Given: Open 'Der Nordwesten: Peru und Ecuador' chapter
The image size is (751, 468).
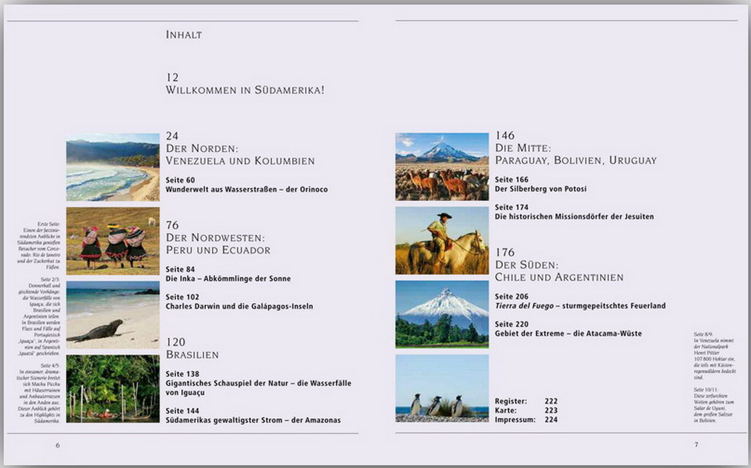Looking at the screenshot, I should [217, 244].
